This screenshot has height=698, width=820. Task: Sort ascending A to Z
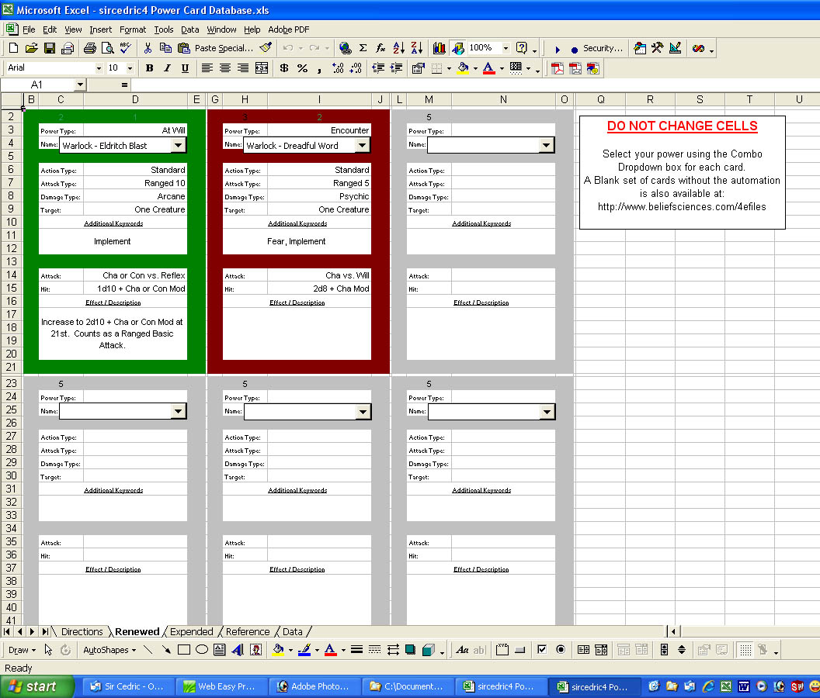point(398,49)
